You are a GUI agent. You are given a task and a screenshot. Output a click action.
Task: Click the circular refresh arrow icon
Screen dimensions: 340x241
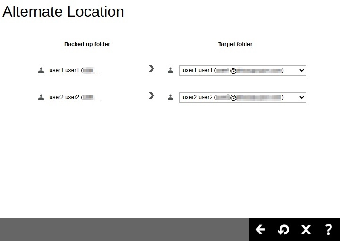(283, 230)
